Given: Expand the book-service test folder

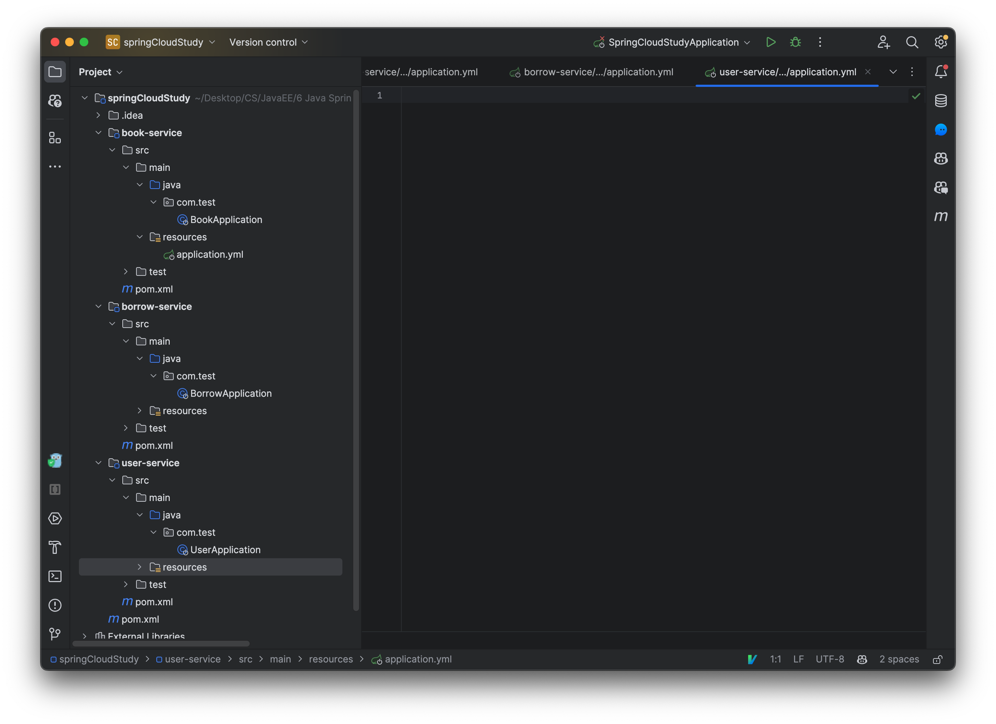Looking at the screenshot, I should pyautogui.click(x=126, y=271).
